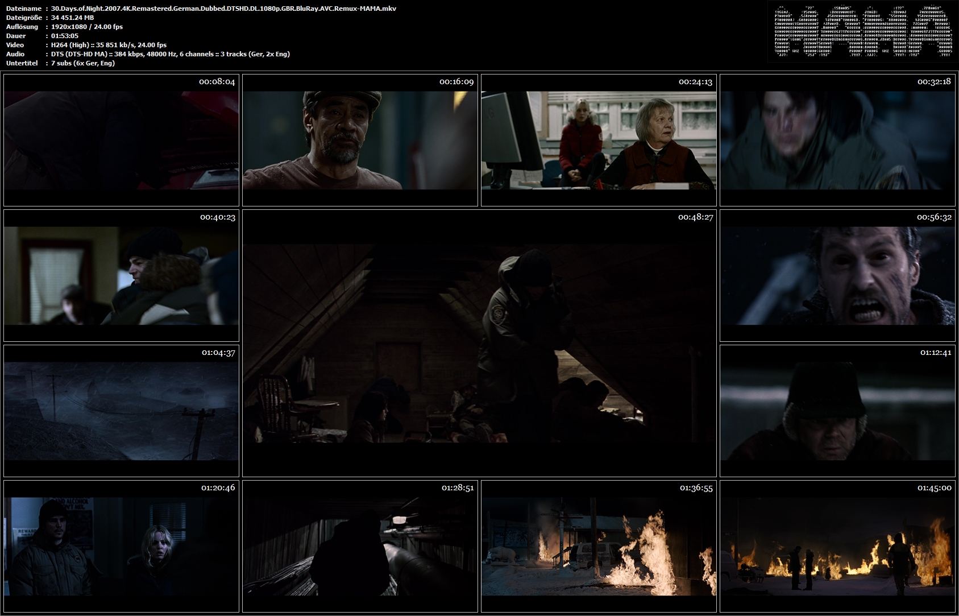Click the subtitle info 7 subs (6x Ger, Eng)
Screen dimensions: 959x616
82,63
